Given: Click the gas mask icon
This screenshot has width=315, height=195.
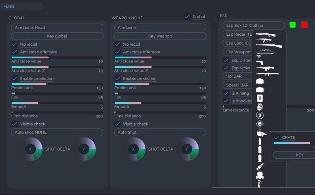Looking at the screenshot, I should click(260, 175).
